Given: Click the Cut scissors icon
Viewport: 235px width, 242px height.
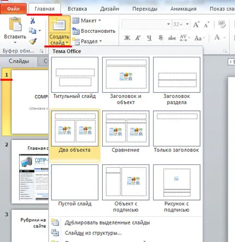Looking at the screenshot, I should [x=32, y=21].
